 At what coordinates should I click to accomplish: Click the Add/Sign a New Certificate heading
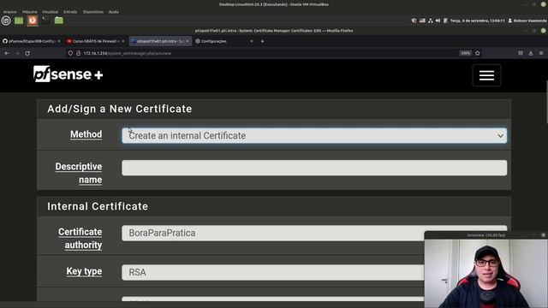coord(120,109)
